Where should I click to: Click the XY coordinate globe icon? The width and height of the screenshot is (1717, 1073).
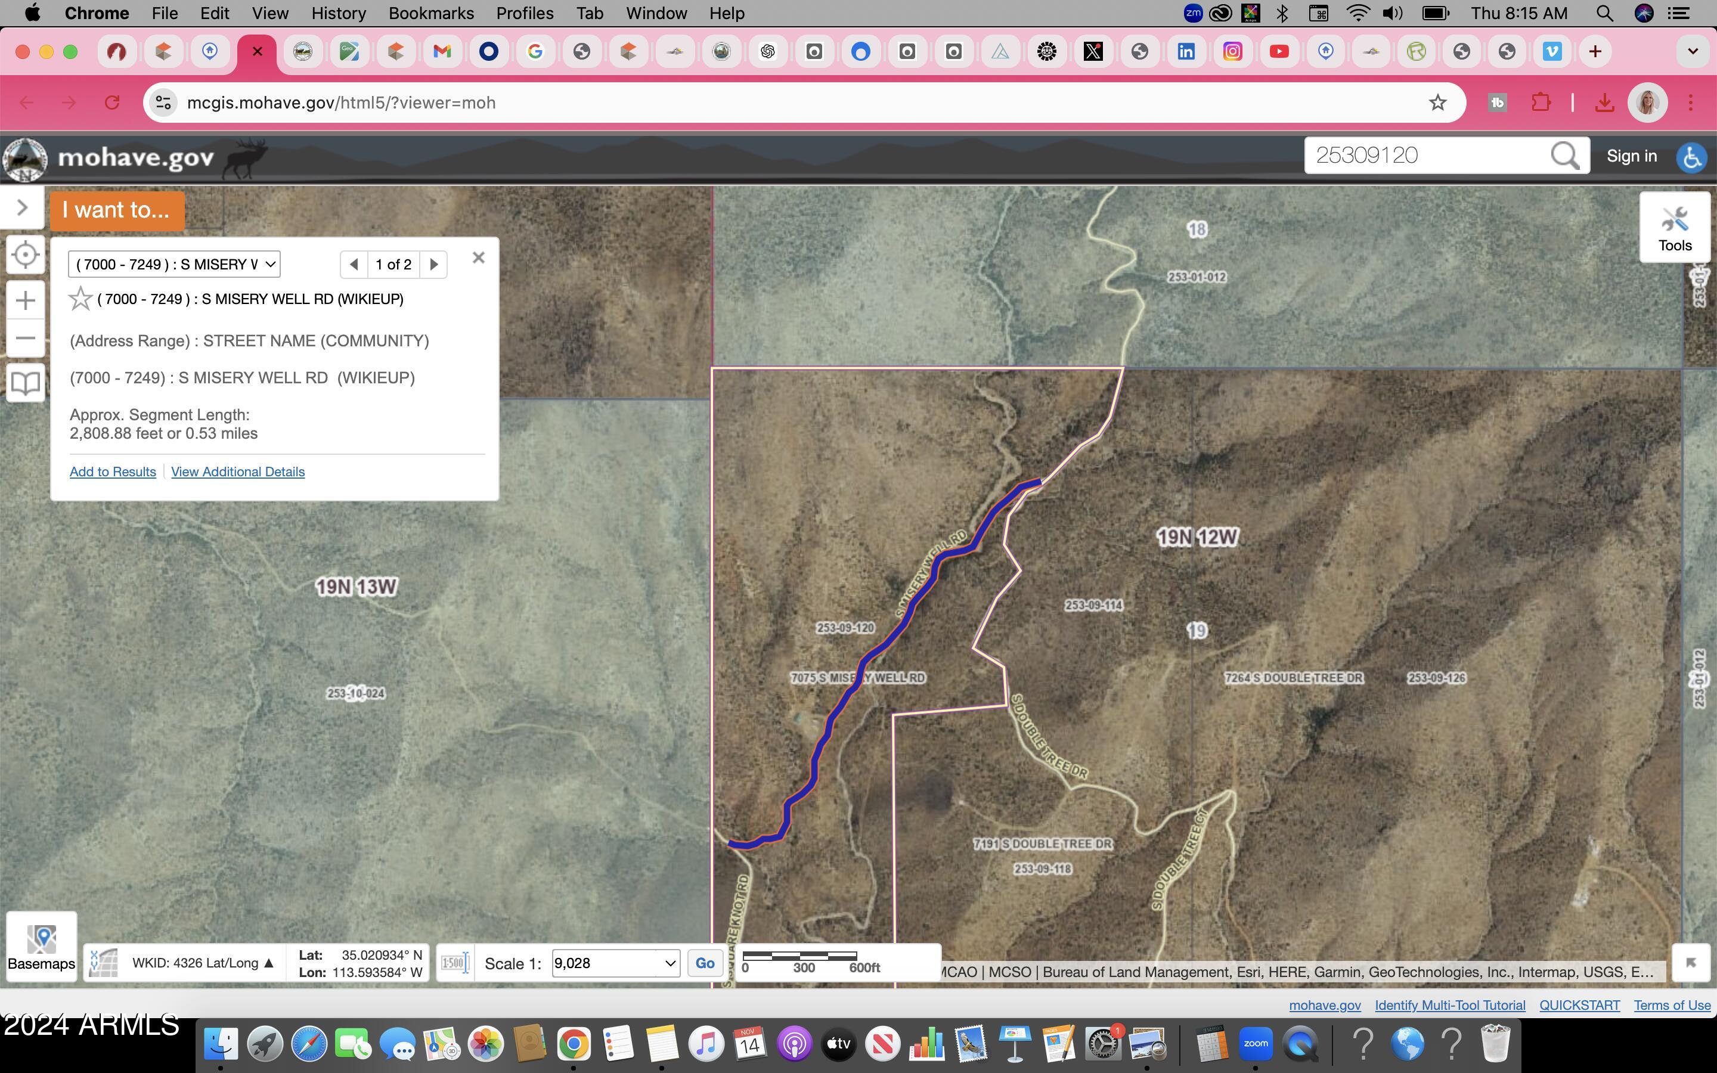[103, 963]
